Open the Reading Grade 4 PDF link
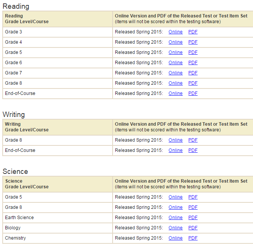Screen dimensions: 253x251 click(x=193, y=42)
